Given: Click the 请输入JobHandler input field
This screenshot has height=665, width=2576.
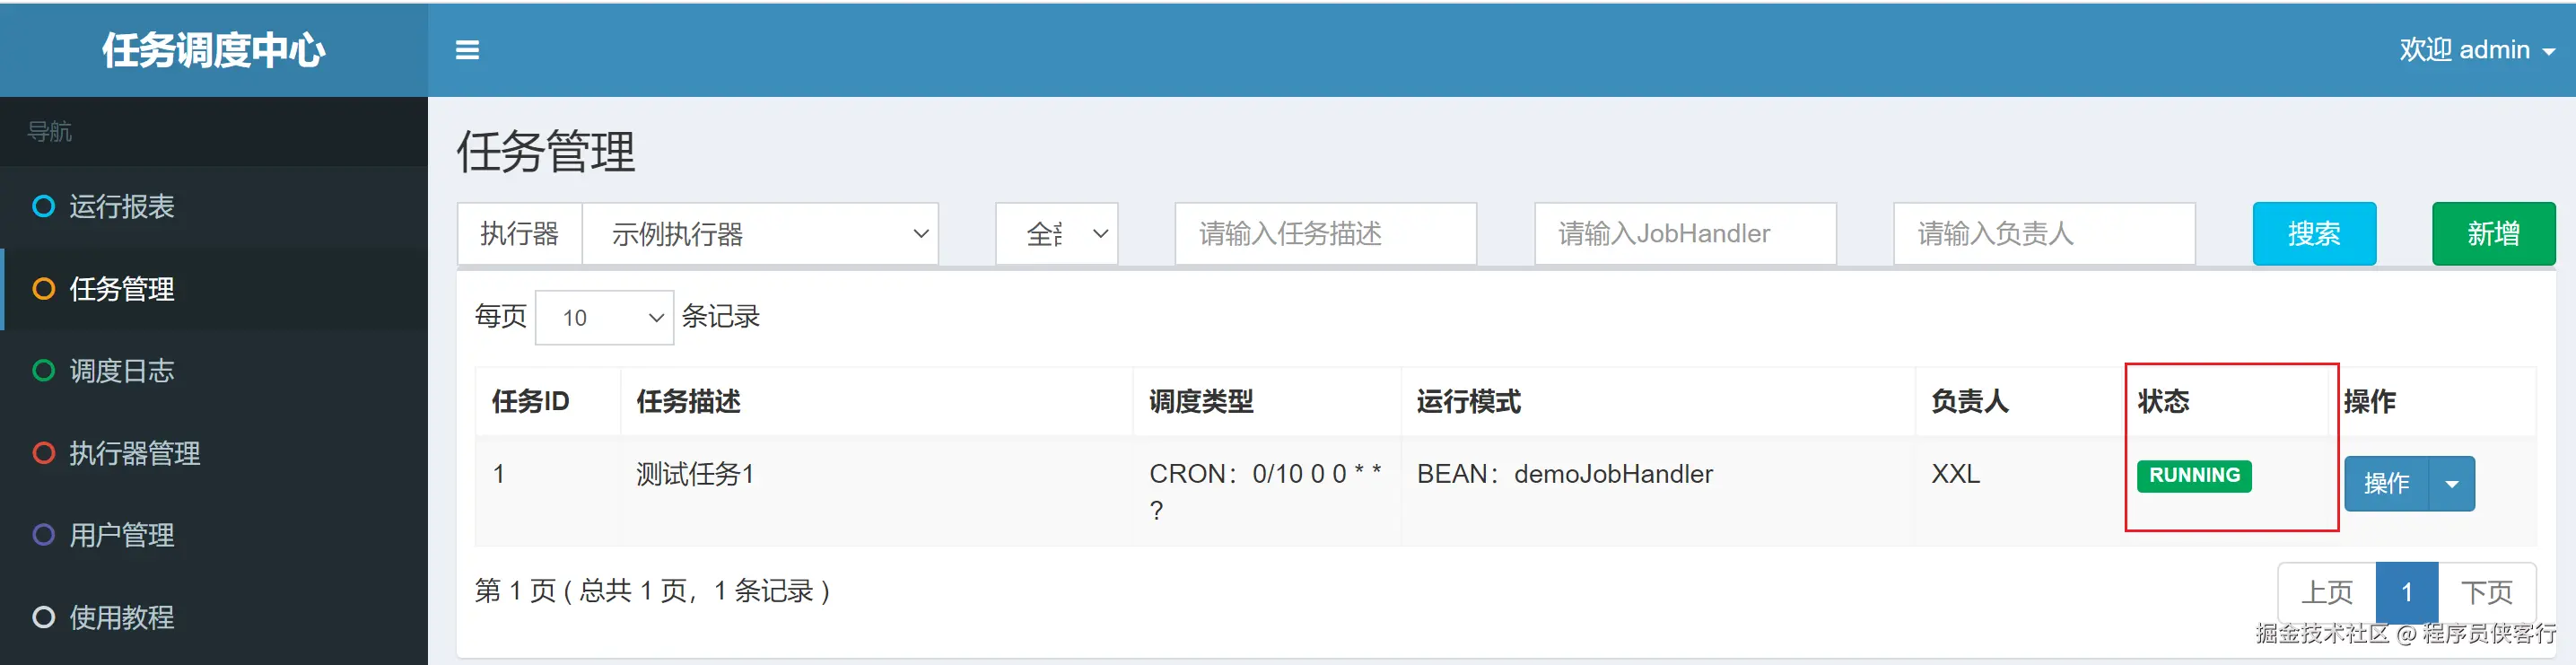Looking at the screenshot, I should [1685, 234].
